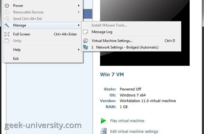Click the Manage wrench icon

click(x=7, y=25)
